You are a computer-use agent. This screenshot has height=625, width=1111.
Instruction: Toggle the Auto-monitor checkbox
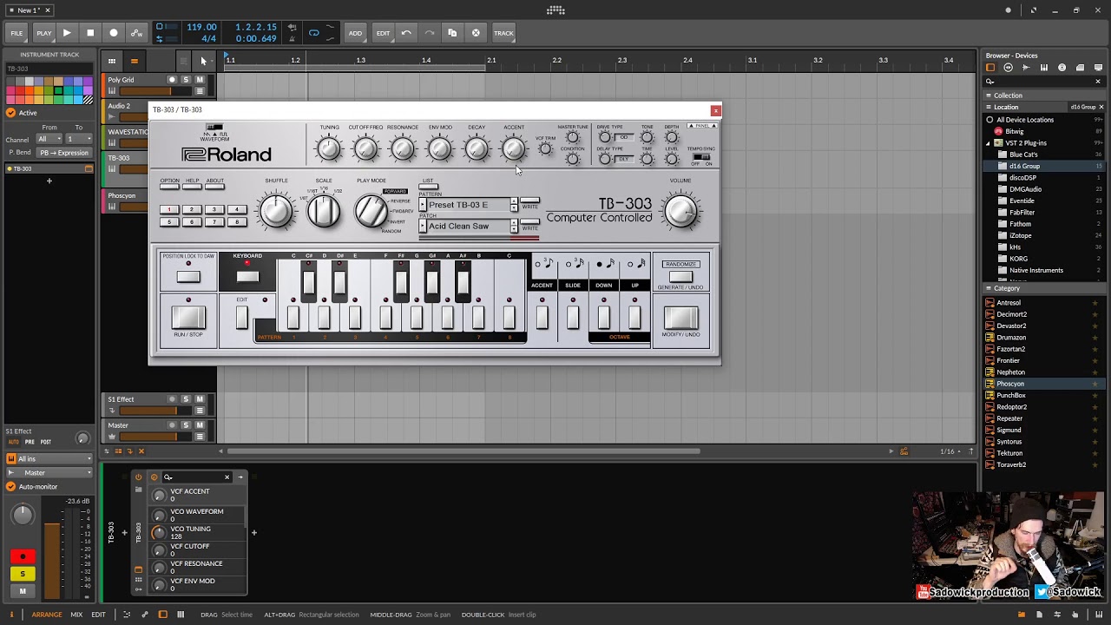click(10, 486)
